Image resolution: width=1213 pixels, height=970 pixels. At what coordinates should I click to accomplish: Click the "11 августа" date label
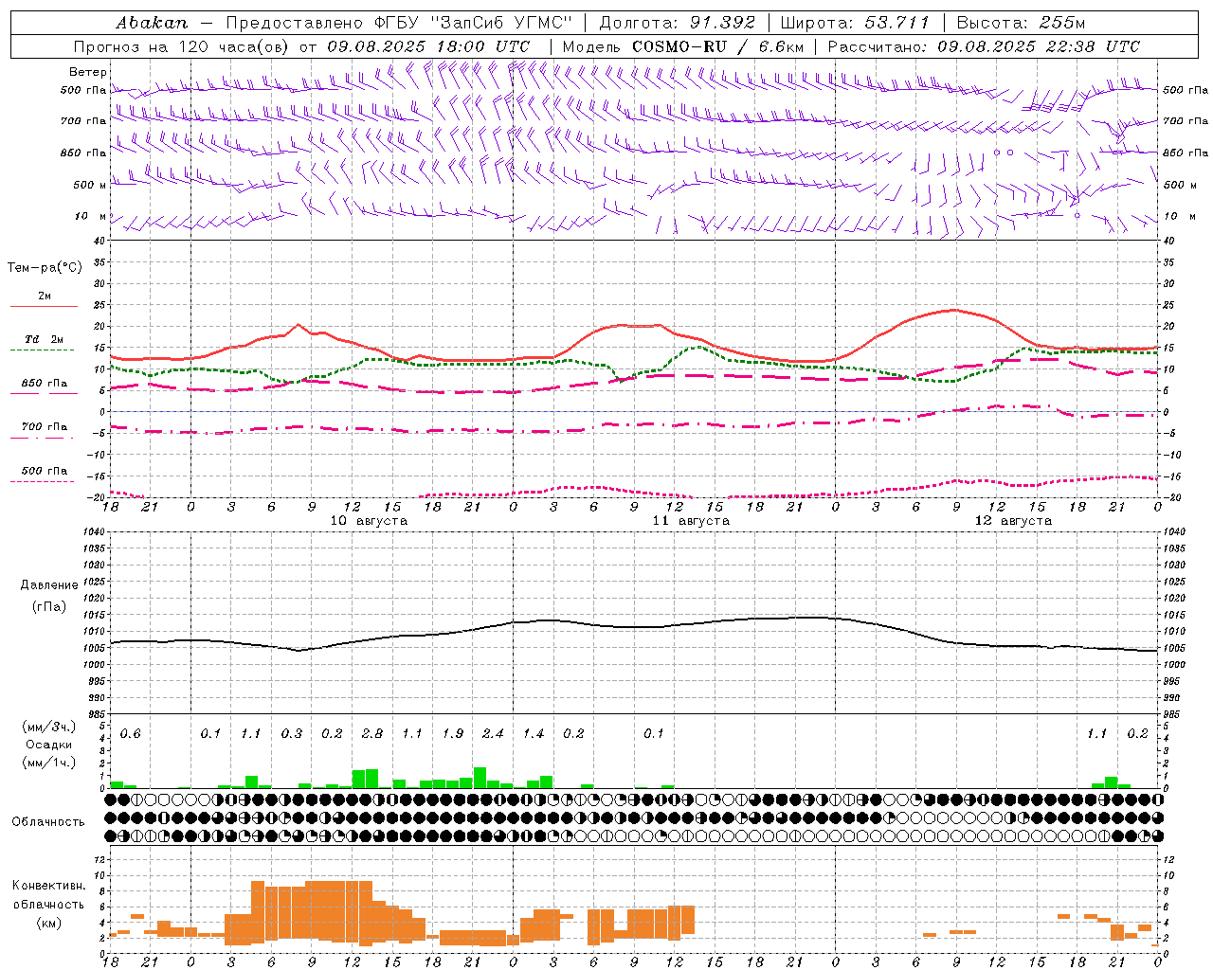[691, 521]
